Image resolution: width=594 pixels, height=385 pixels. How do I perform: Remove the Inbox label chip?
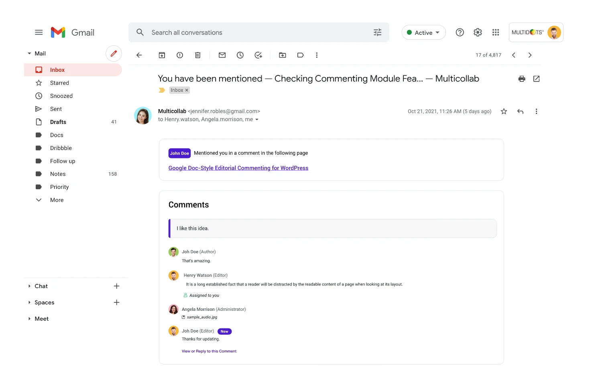click(187, 90)
